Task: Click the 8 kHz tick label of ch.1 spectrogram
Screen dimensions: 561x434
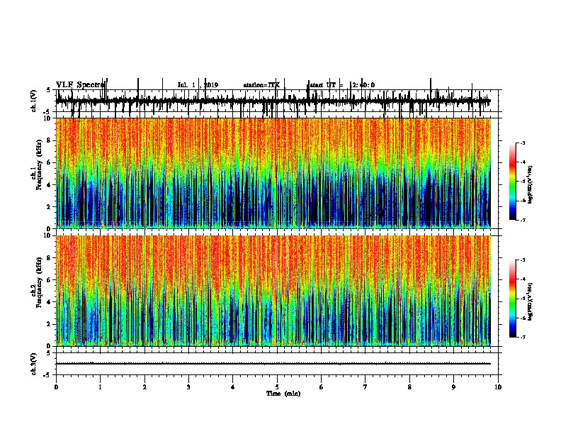Action: pos(49,140)
